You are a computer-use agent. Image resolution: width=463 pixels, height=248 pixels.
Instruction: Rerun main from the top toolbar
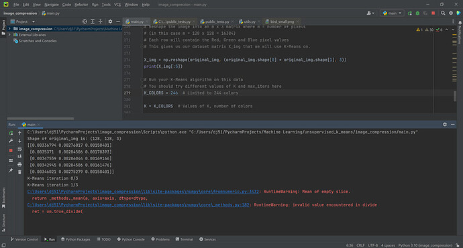coord(410,13)
